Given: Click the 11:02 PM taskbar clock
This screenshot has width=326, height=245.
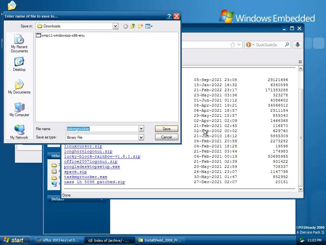Looking at the screenshot, I should tap(314, 240).
